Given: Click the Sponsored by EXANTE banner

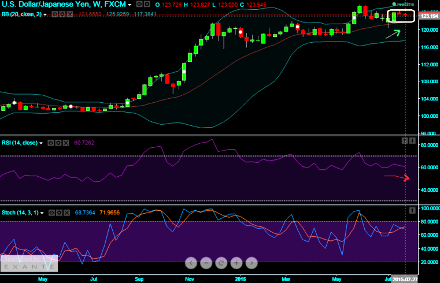Looking at the screenshot, I should pos(29,263).
